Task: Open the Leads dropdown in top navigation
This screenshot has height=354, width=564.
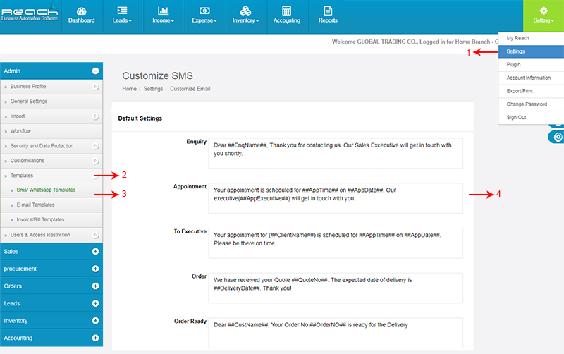Action: pyautogui.click(x=122, y=16)
